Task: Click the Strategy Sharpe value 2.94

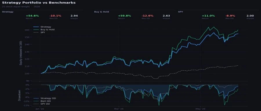Action: coord(74,16)
